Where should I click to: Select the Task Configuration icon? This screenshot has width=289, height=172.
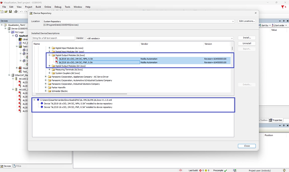20,47
